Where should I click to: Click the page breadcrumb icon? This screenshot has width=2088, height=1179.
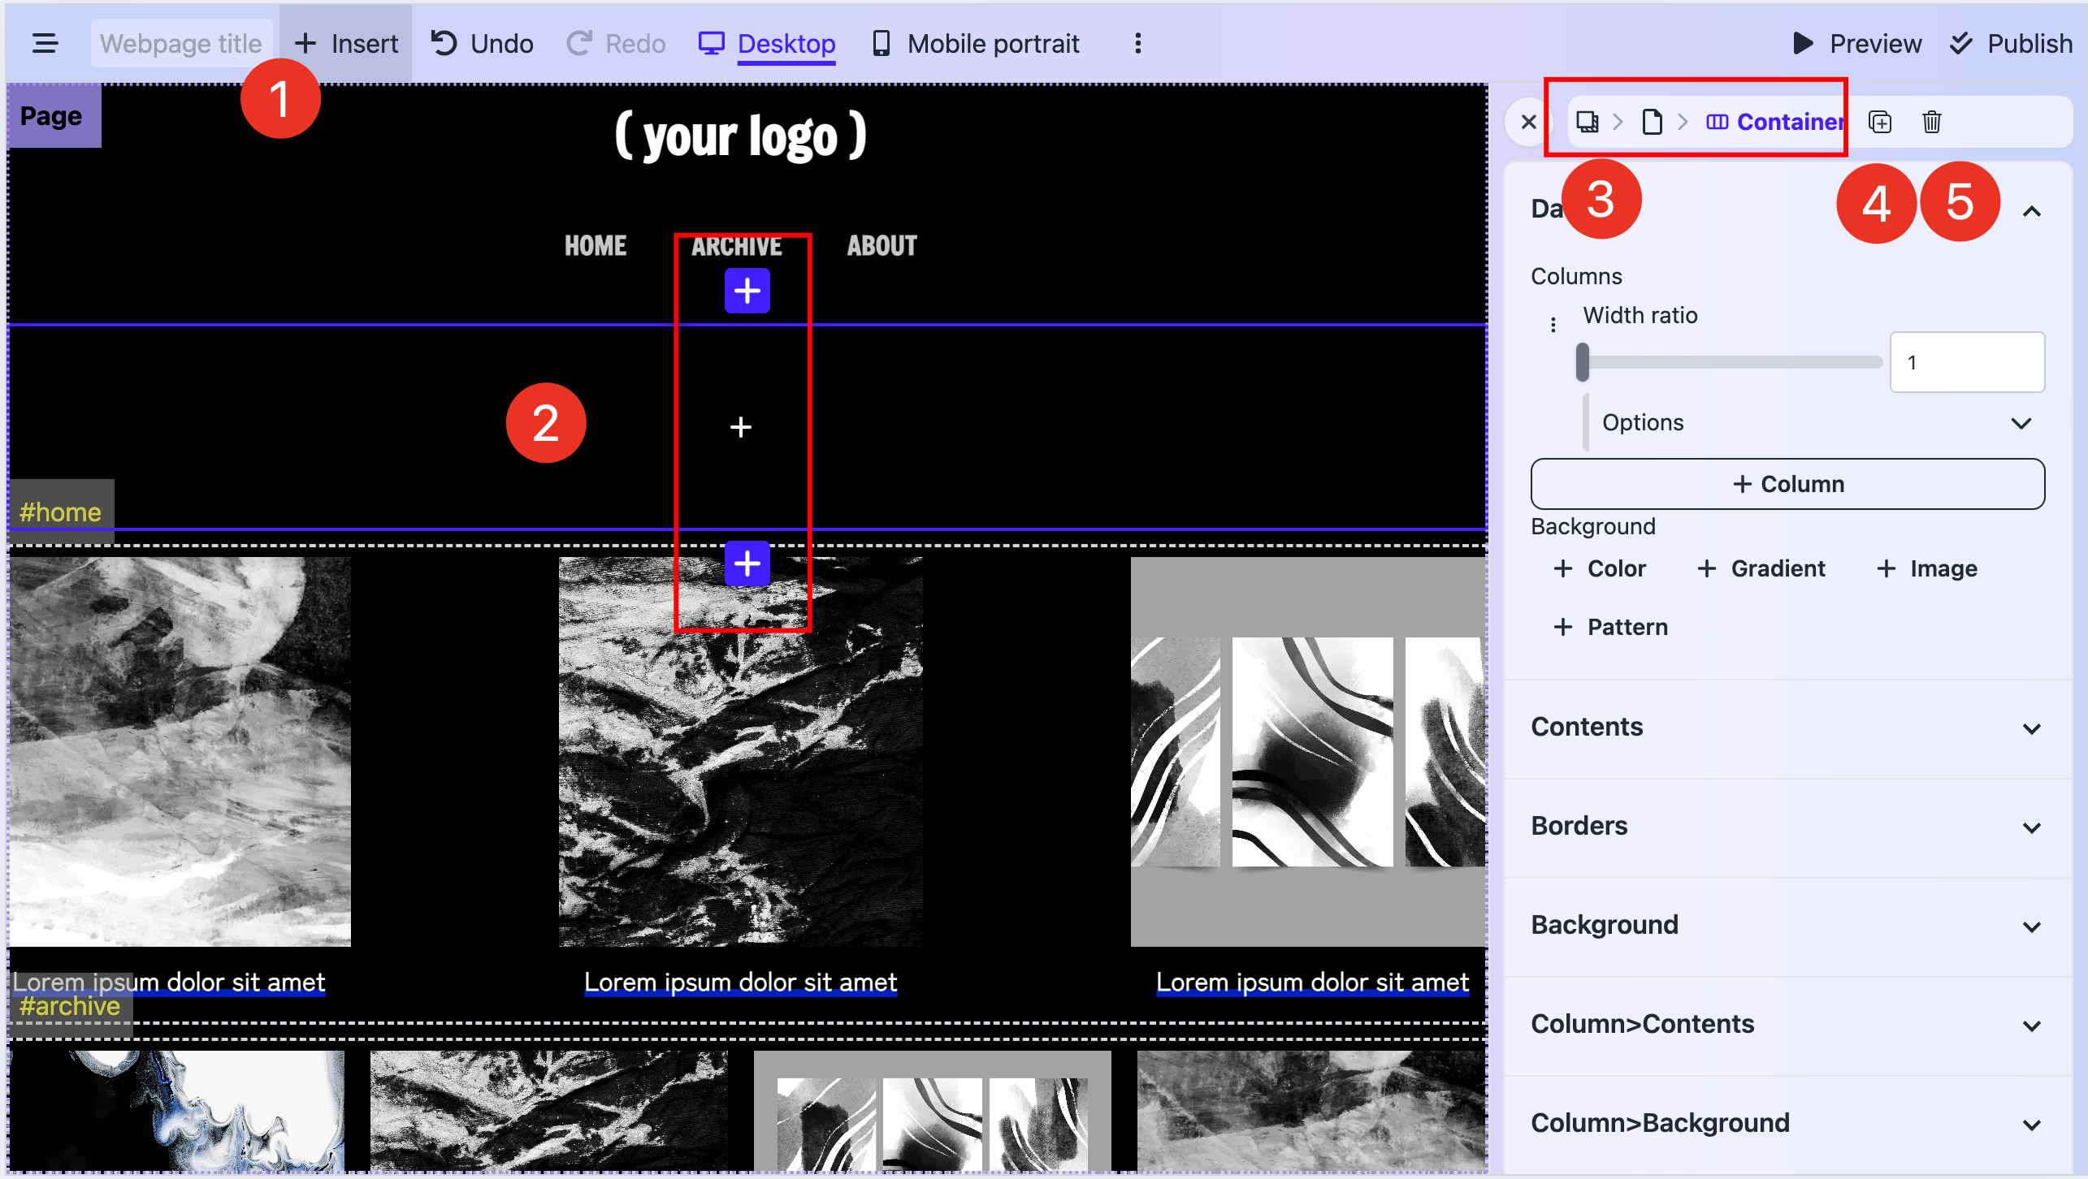point(1652,122)
